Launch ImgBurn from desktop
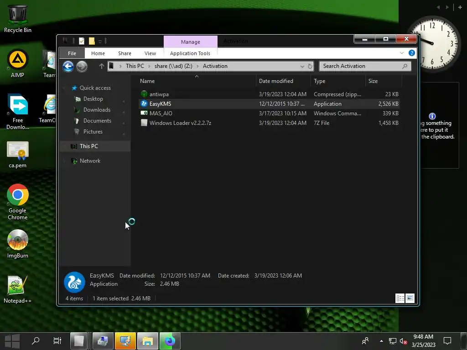This screenshot has width=467, height=350. [x=18, y=244]
